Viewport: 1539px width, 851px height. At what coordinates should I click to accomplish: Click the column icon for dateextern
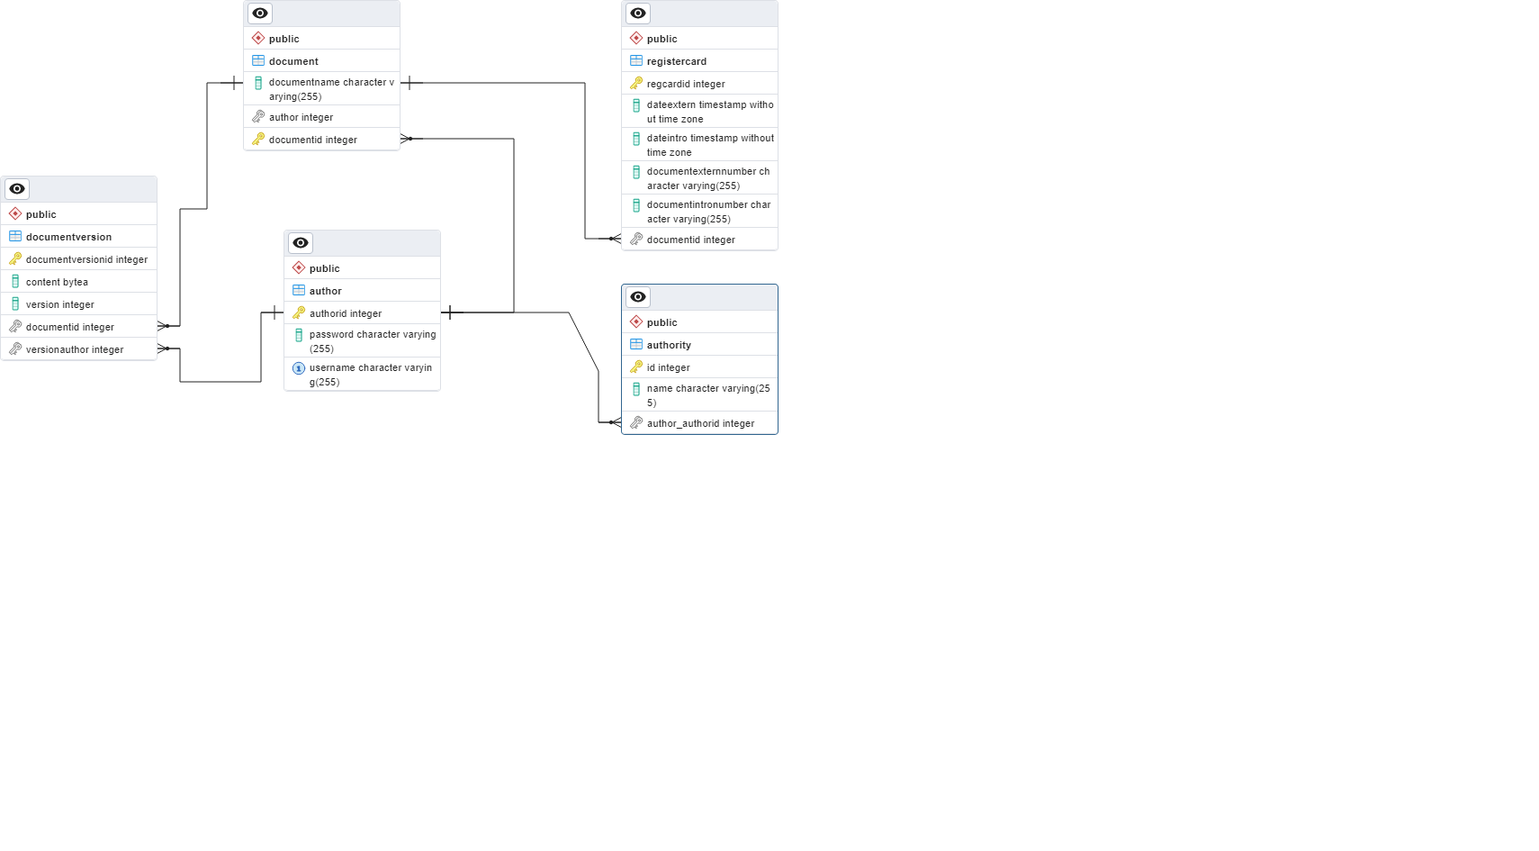coord(636,105)
